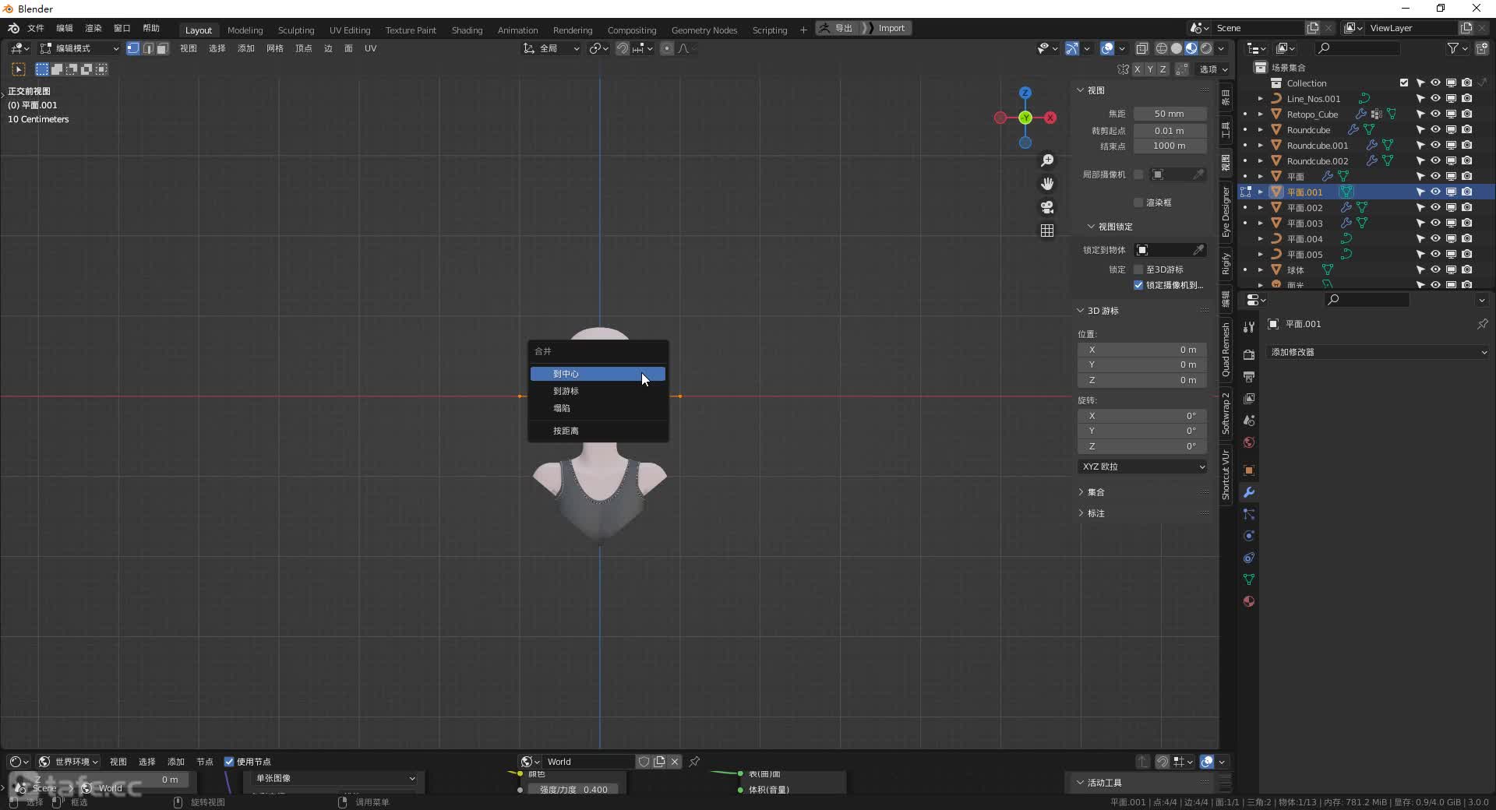1496x810 pixels.
Task: Toggle X-ray view icon
Action: (1141, 48)
